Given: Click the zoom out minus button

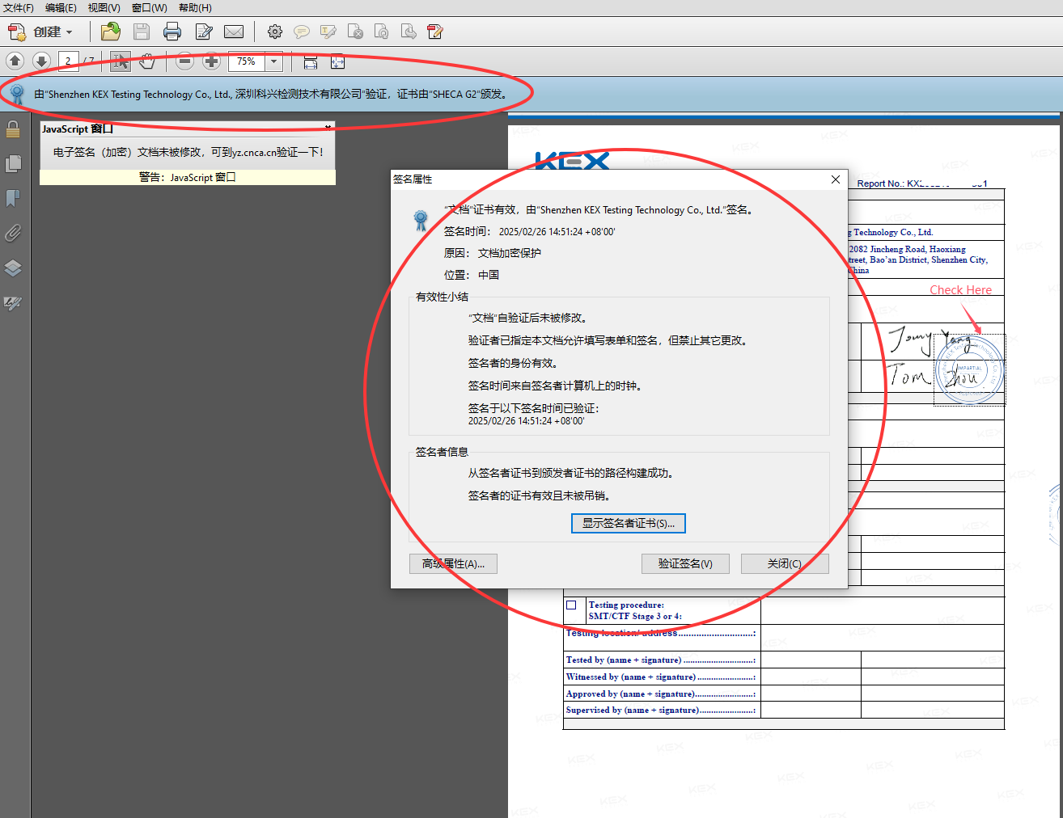Looking at the screenshot, I should tap(185, 61).
